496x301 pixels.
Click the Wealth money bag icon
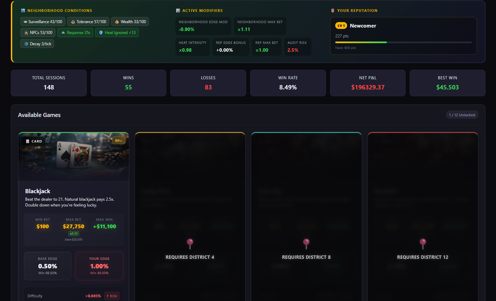[117, 22]
